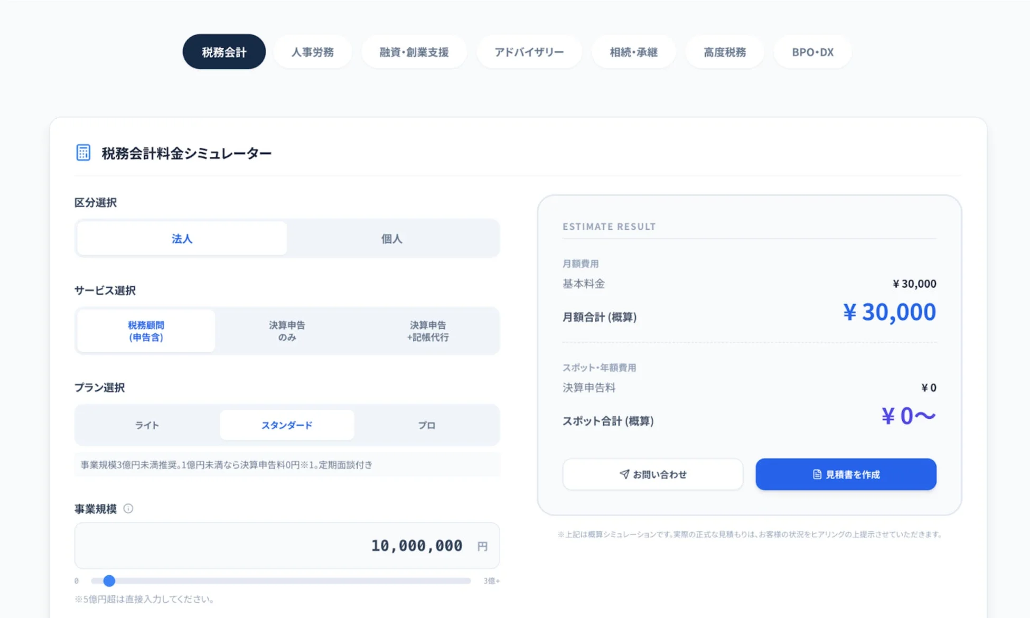1030x618 pixels.
Task: Click the document icon inside 見積書を作成 button
Action: click(x=816, y=474)
